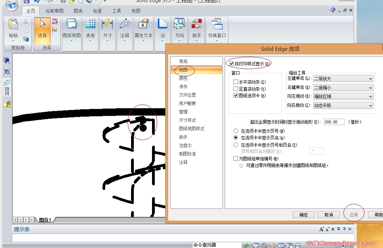This screenshot has height=248, width=383.
Task: Click the second left sidebar icon
Action: 7,72
